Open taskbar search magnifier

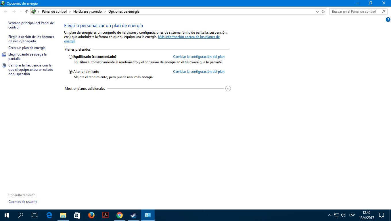point(21,215)
